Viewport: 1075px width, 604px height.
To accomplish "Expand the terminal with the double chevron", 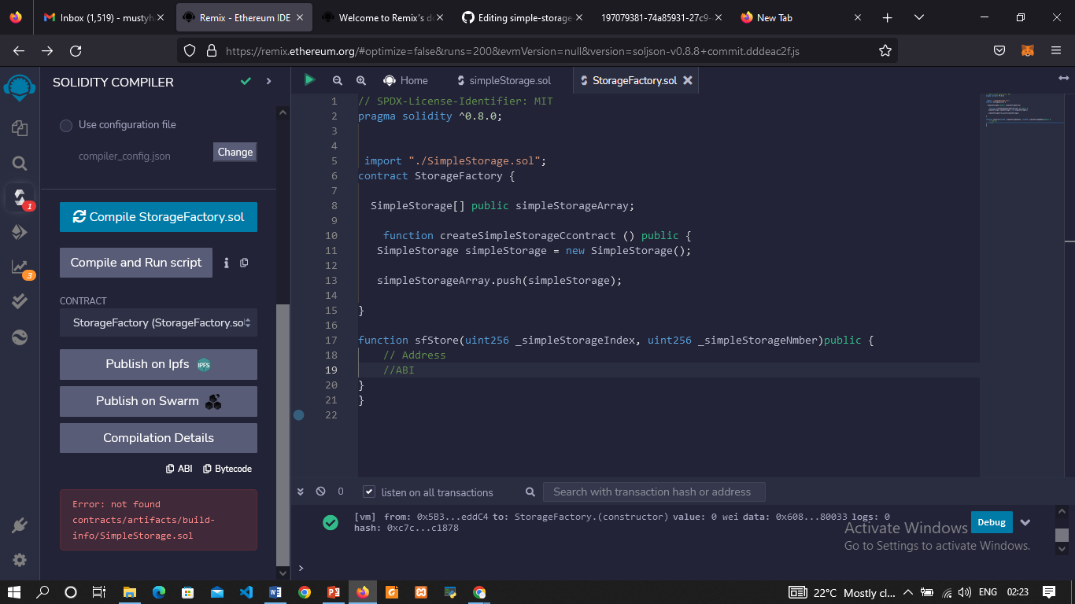I will pyautogui.click(x=300, y=492).
